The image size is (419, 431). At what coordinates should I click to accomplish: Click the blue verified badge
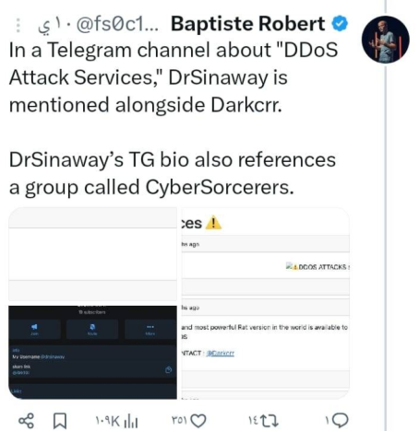(x=340, y=24)
